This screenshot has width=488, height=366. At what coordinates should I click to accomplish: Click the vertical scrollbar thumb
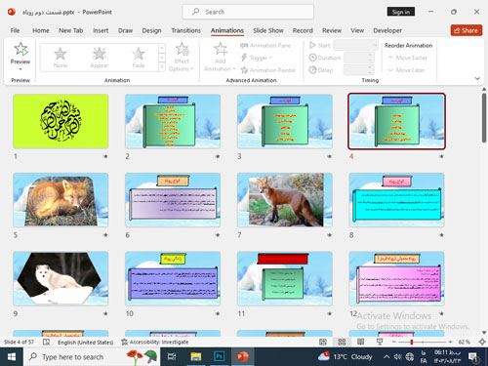coord(484,118)
